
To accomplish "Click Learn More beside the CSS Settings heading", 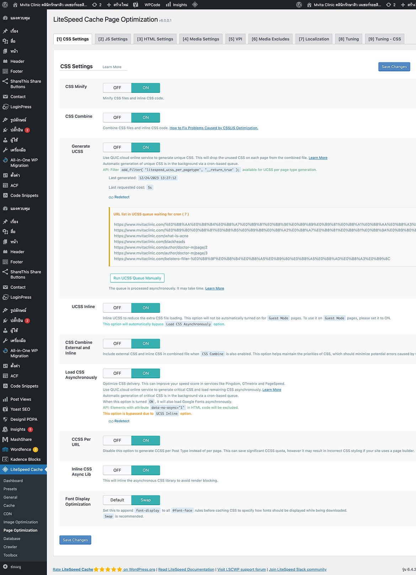I will [x=112, y=67].
